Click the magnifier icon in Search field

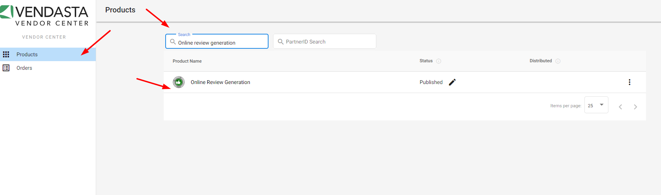[173, 42]
